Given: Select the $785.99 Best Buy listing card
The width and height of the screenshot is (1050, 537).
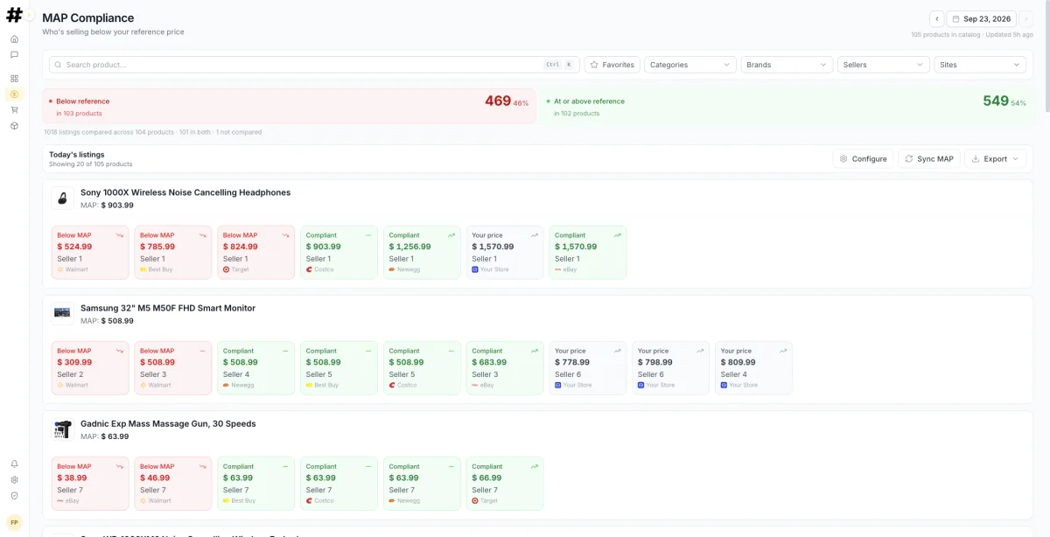Looking at the screenshot, I should (x=173, y=253).
